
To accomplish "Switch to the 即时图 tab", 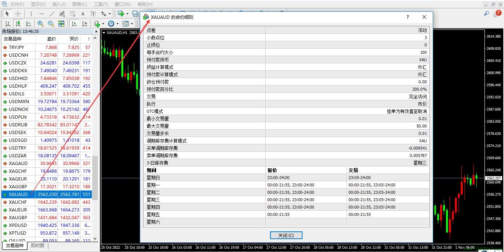I will pyautogui.click(x=38, y=246).
